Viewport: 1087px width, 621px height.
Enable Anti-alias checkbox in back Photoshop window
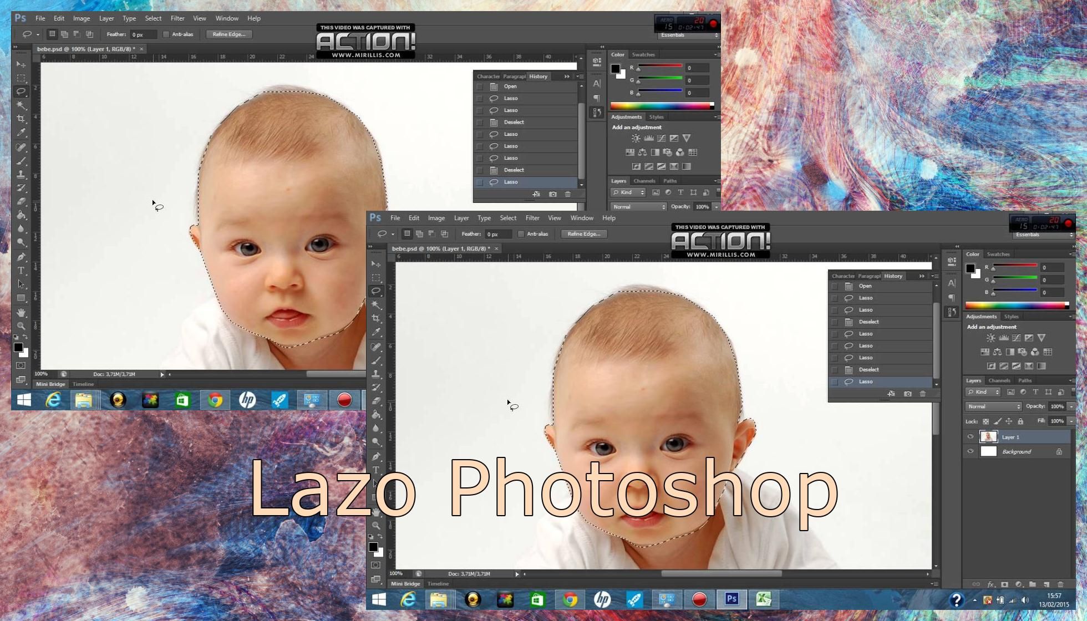166,34
